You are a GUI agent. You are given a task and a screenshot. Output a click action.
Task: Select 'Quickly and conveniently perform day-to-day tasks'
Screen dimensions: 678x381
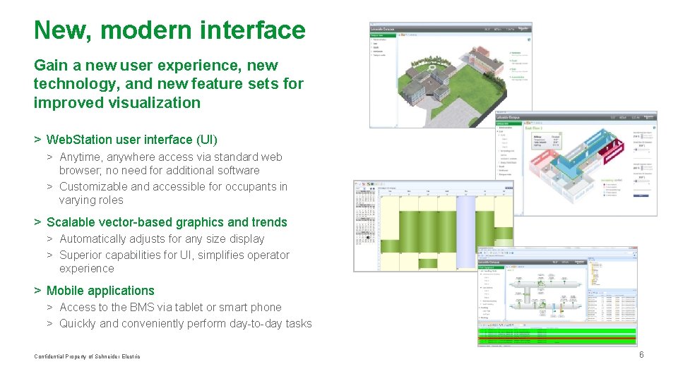(186, 324)
